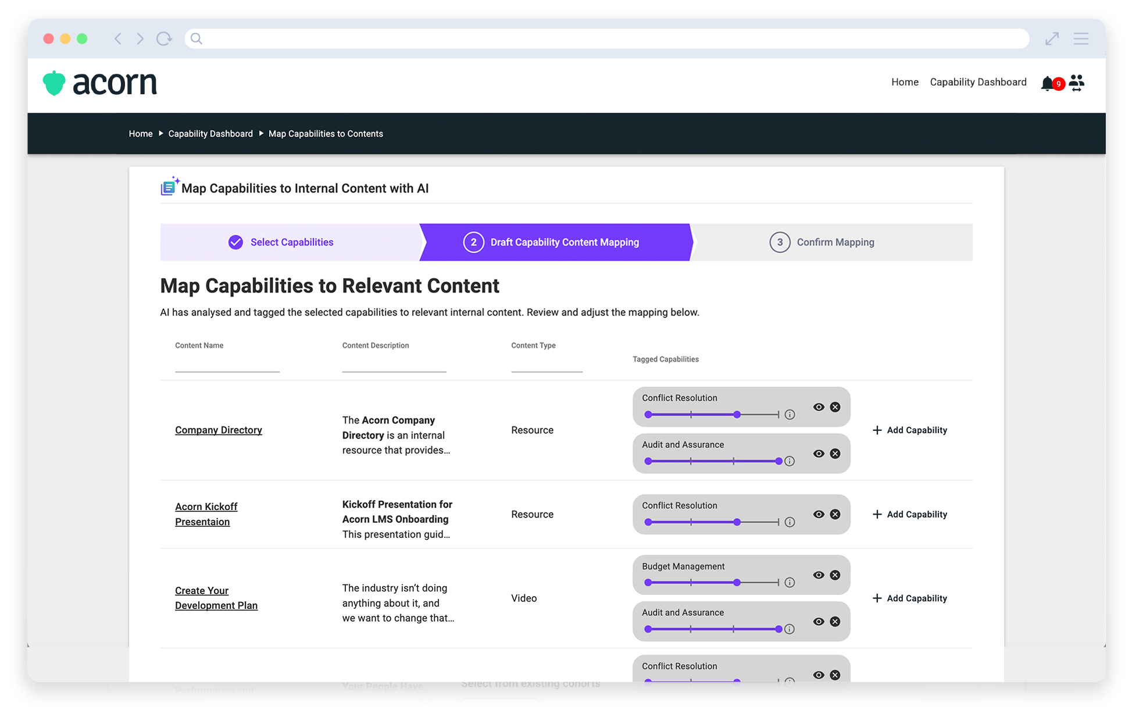
Task: Toggle eye icon for Acorn Kickoff Conflict Resolution
Action: coord(819,514)
